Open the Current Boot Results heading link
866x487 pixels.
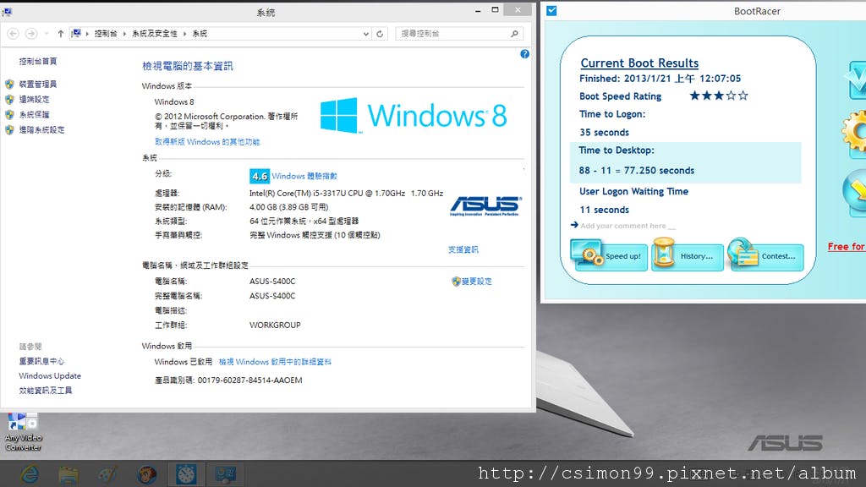coord(639,63)
